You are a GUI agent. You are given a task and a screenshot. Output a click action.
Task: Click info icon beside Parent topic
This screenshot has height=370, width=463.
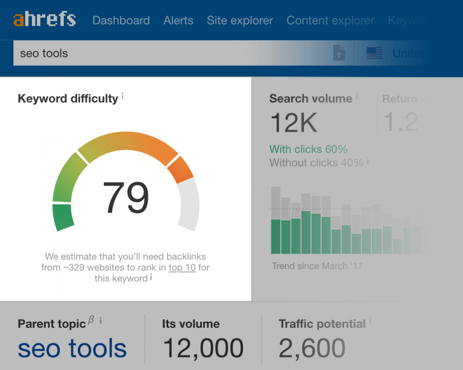pos(101,321)
